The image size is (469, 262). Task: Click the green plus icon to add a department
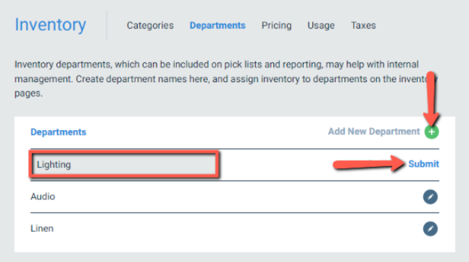point(431,132)
